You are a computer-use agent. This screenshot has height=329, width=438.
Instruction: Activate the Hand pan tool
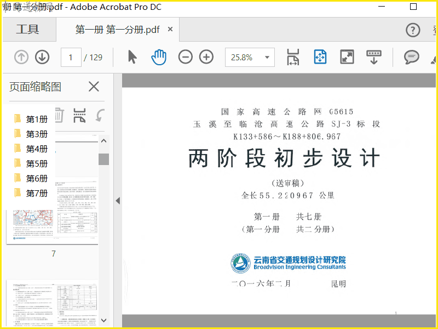tap(159, 57)
